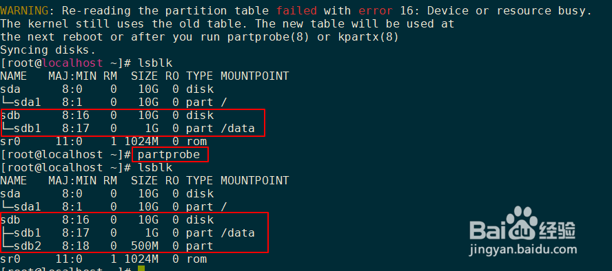The image size is (612, 271).
Task: Click the sdb disk row in first listing
Action: pyautogui.click(x=107, y=116)
